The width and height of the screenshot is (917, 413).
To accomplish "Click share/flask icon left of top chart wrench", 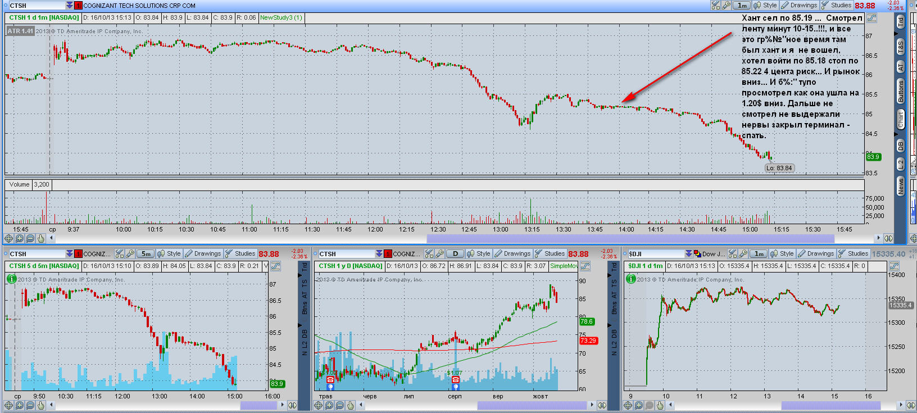I will 715,5.
